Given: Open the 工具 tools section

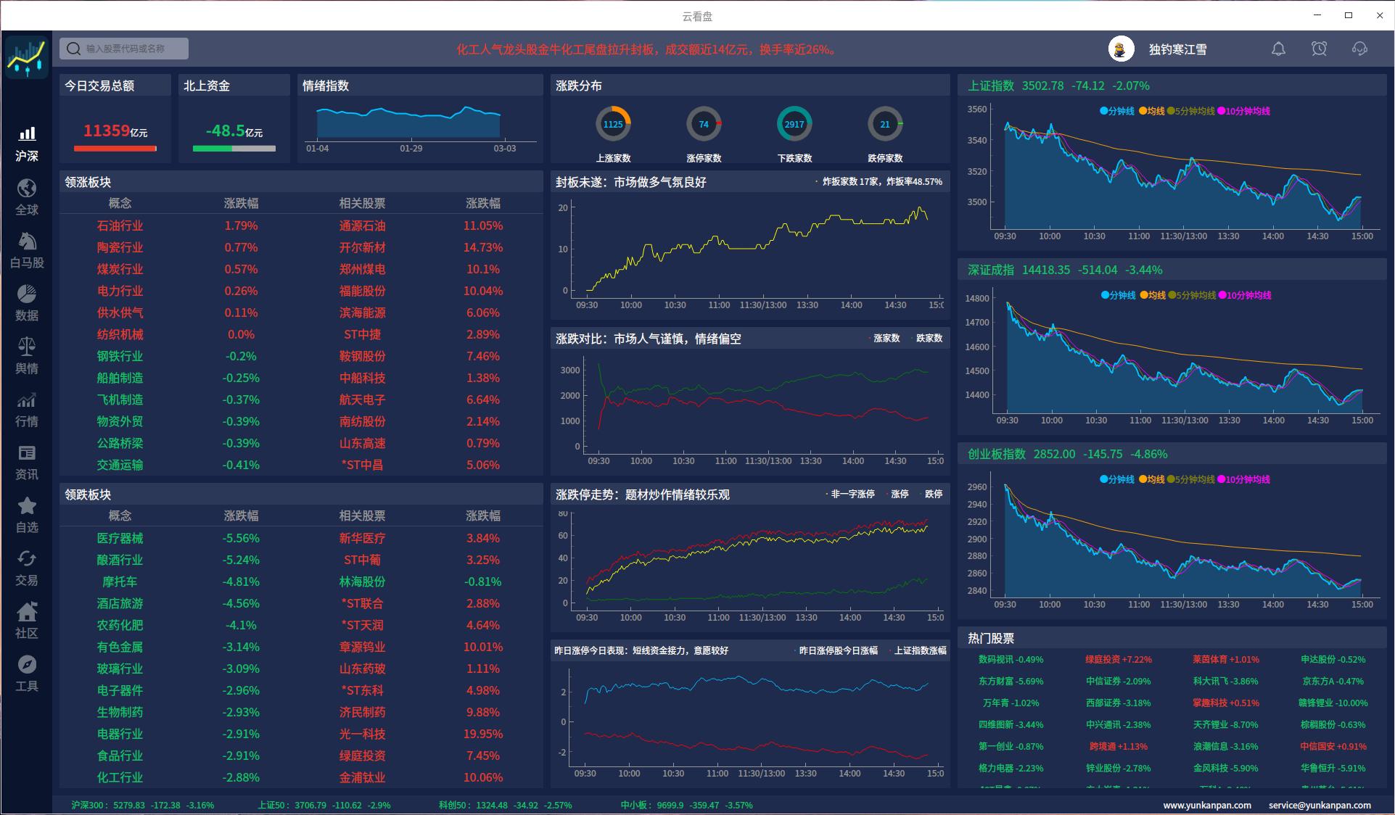Looking at the screenshot, I should (x=27, y=671).
